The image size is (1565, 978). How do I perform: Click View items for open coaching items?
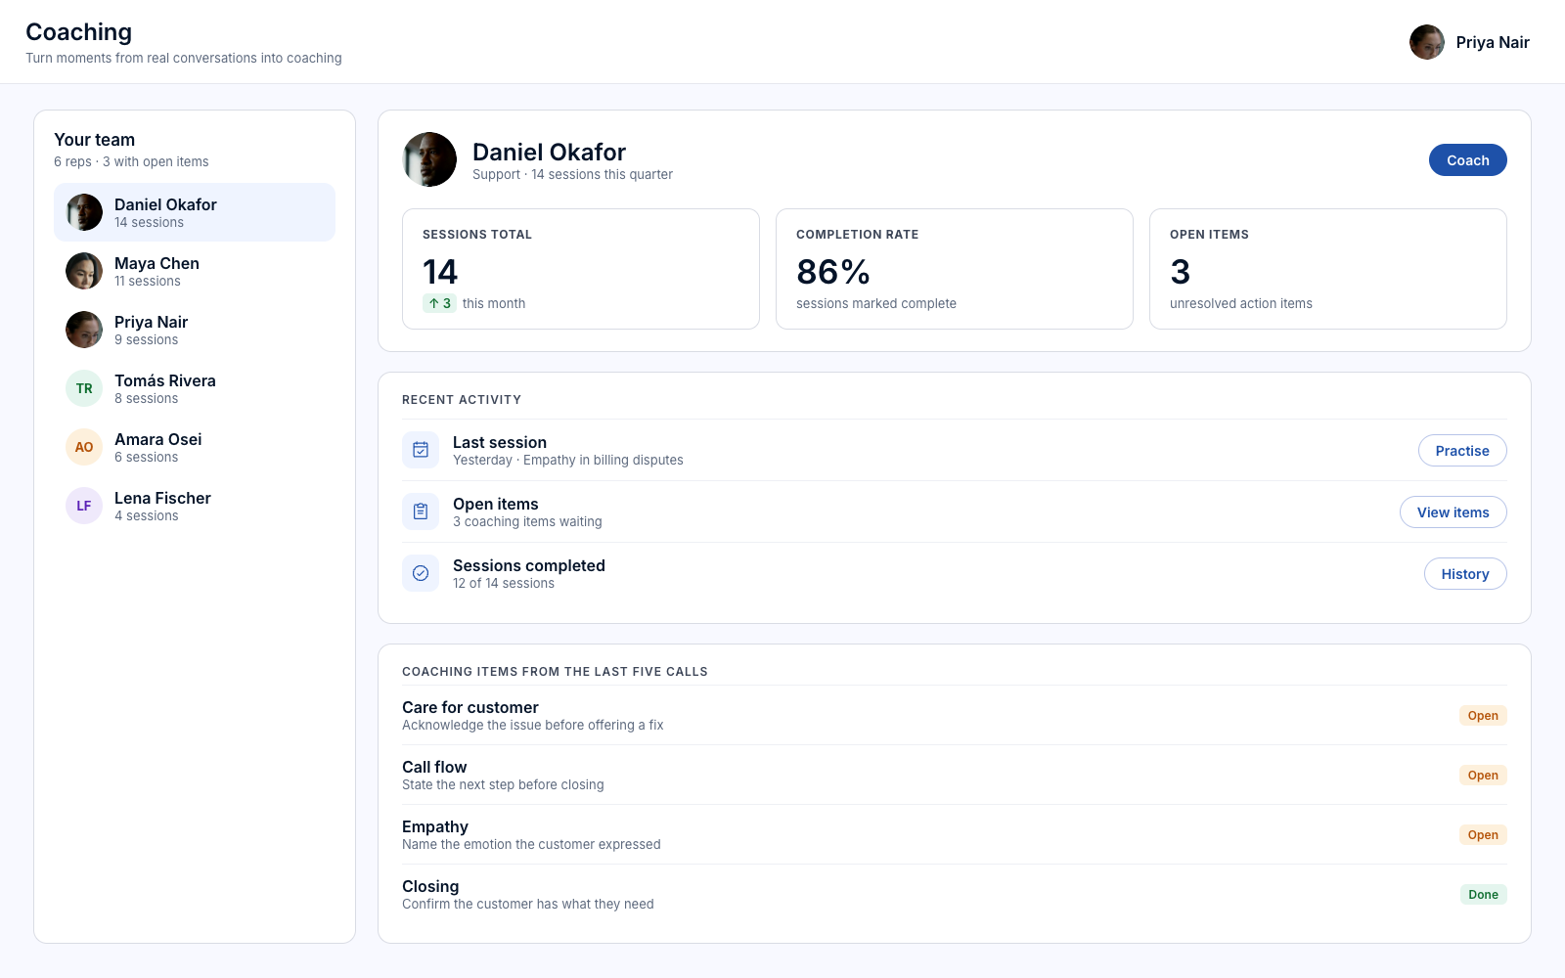click(x=1453, y=512)
